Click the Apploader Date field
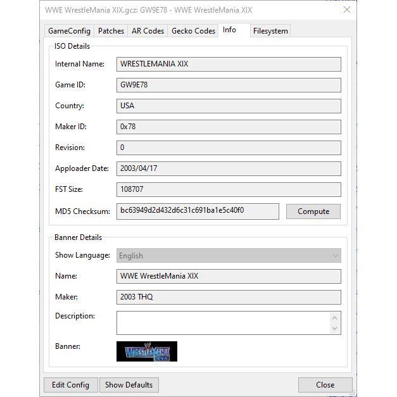 [x=229, y=168]
